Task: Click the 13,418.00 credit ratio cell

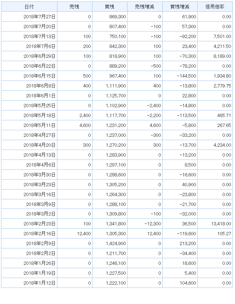Action: point(220,224)
